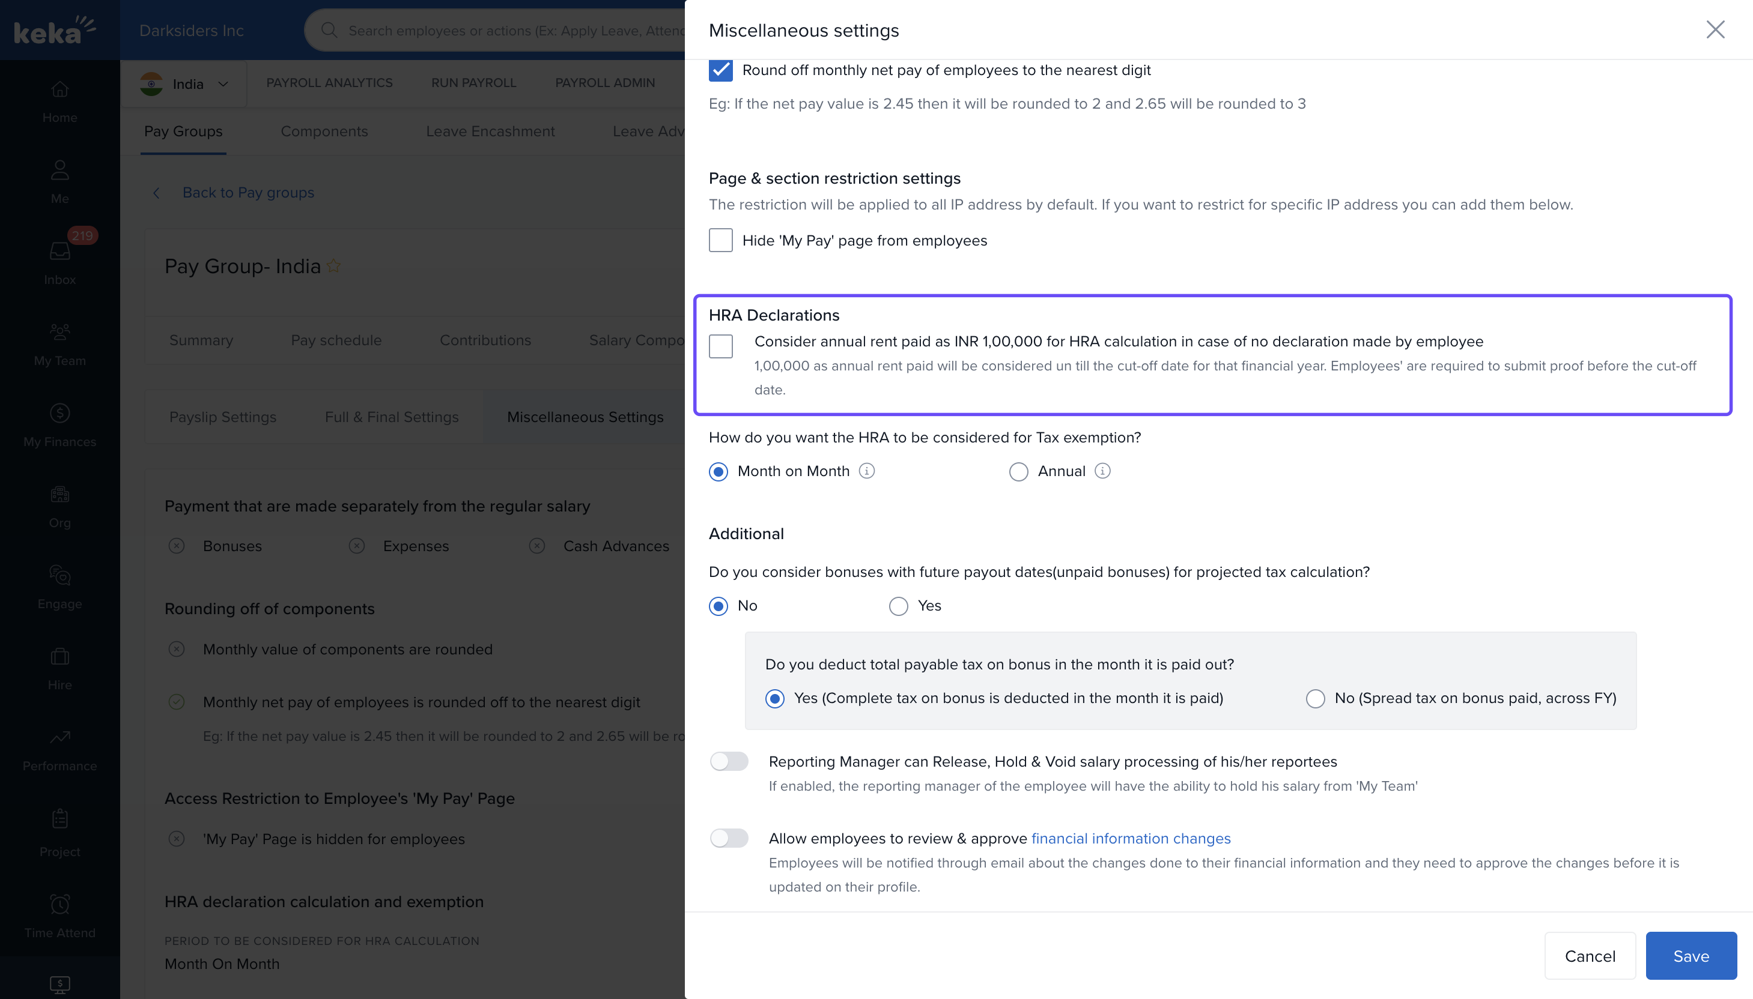Click the Performance sidebar icon
1753x999 pixels.
point(59,738)
